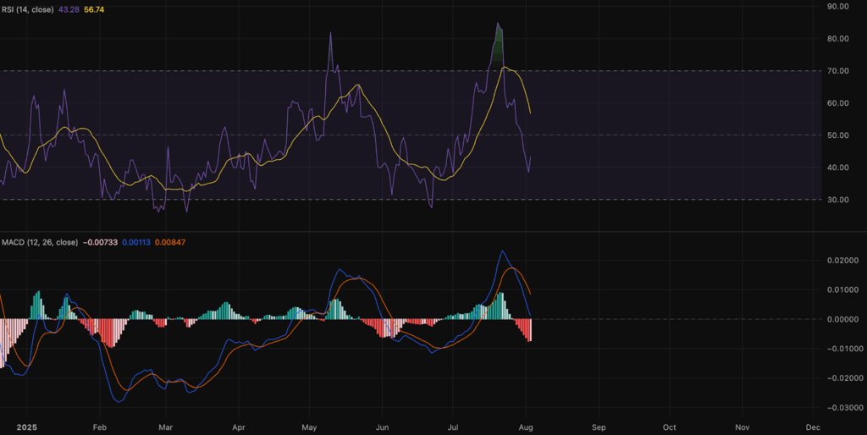Image resolution: width=867 pixels, height=435 pixels.
Task: Click the 70.00 level on RSI scale
Action: (x=837, y=71)
